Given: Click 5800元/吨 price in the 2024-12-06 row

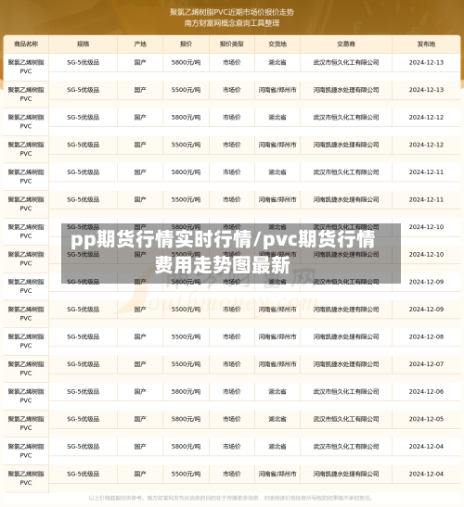Looking at the screenshot, I should 186,391.
